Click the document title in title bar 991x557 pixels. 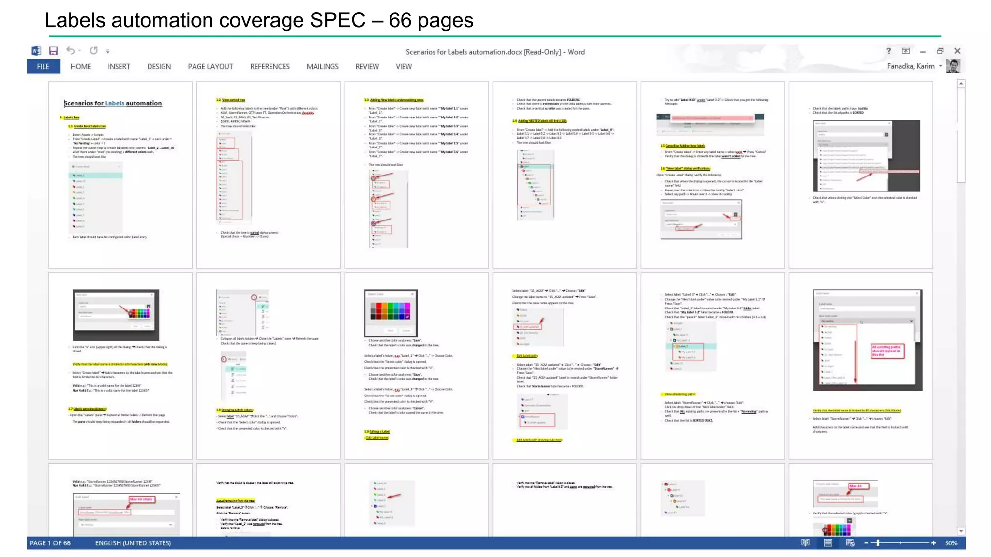495,52
